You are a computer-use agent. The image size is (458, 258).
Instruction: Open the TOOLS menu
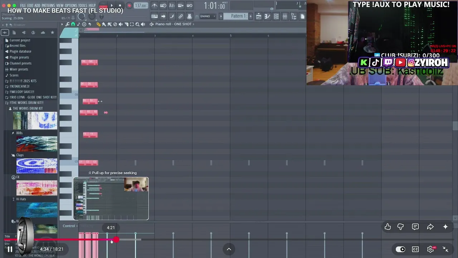coord(83,5)
